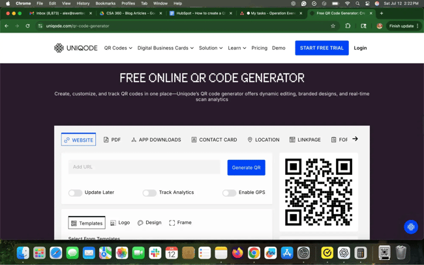Viewport: 424px width, 265px height.
Task: Open the Demo link
Action: pyautogui.click(x=279, y=48)
